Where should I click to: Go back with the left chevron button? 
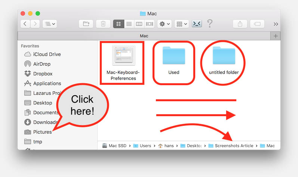pos(25,24)
